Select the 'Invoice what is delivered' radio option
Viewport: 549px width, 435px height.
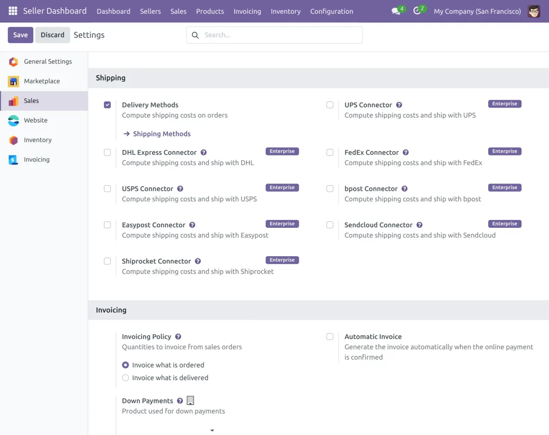click(126, 378)
